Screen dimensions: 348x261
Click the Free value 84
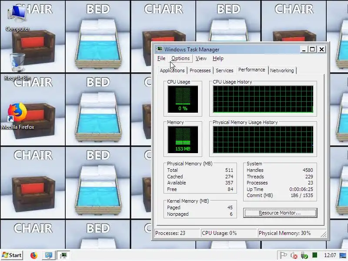[x=231, y=189]
